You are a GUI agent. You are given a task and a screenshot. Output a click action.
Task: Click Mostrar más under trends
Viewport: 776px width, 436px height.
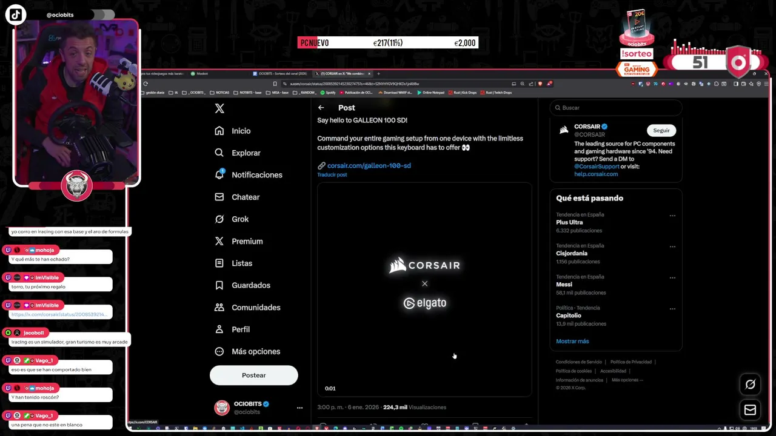tap(572, 342)
